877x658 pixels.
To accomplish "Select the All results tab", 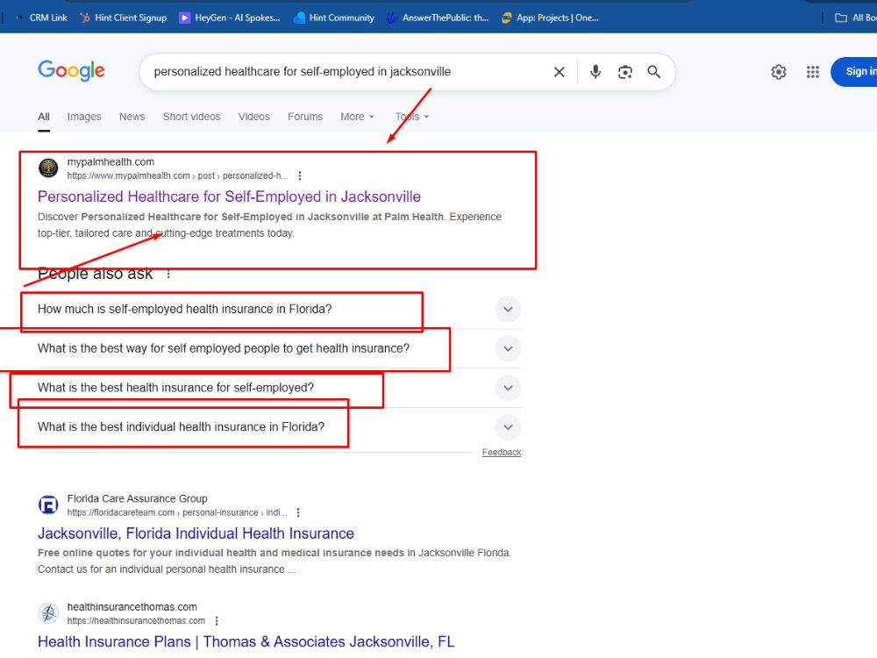I will (x=44, y=117).
